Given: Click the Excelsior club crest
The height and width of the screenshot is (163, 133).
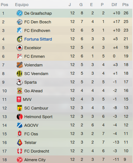Looking at the screenshot, I should coord(20,48).
